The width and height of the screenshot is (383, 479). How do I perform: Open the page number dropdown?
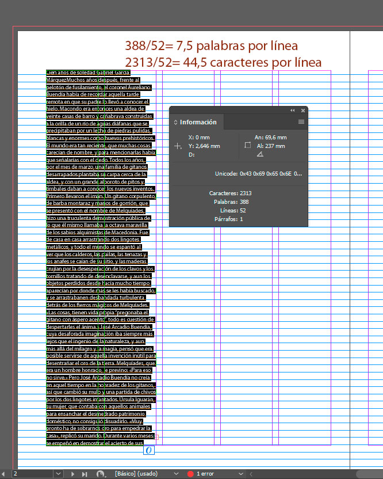click(58, 474)
